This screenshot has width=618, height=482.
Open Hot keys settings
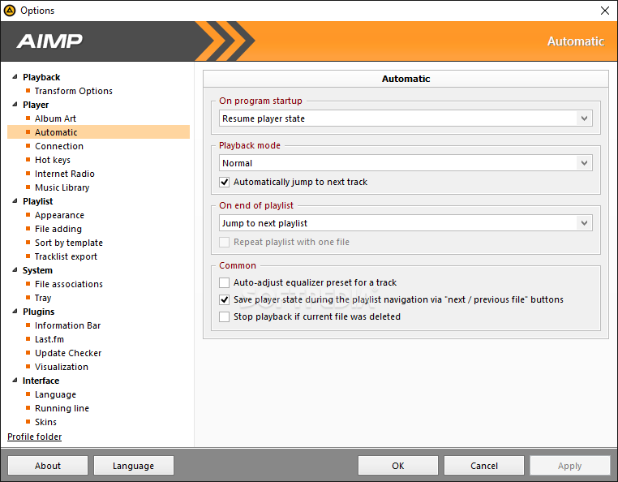point(53,160)
